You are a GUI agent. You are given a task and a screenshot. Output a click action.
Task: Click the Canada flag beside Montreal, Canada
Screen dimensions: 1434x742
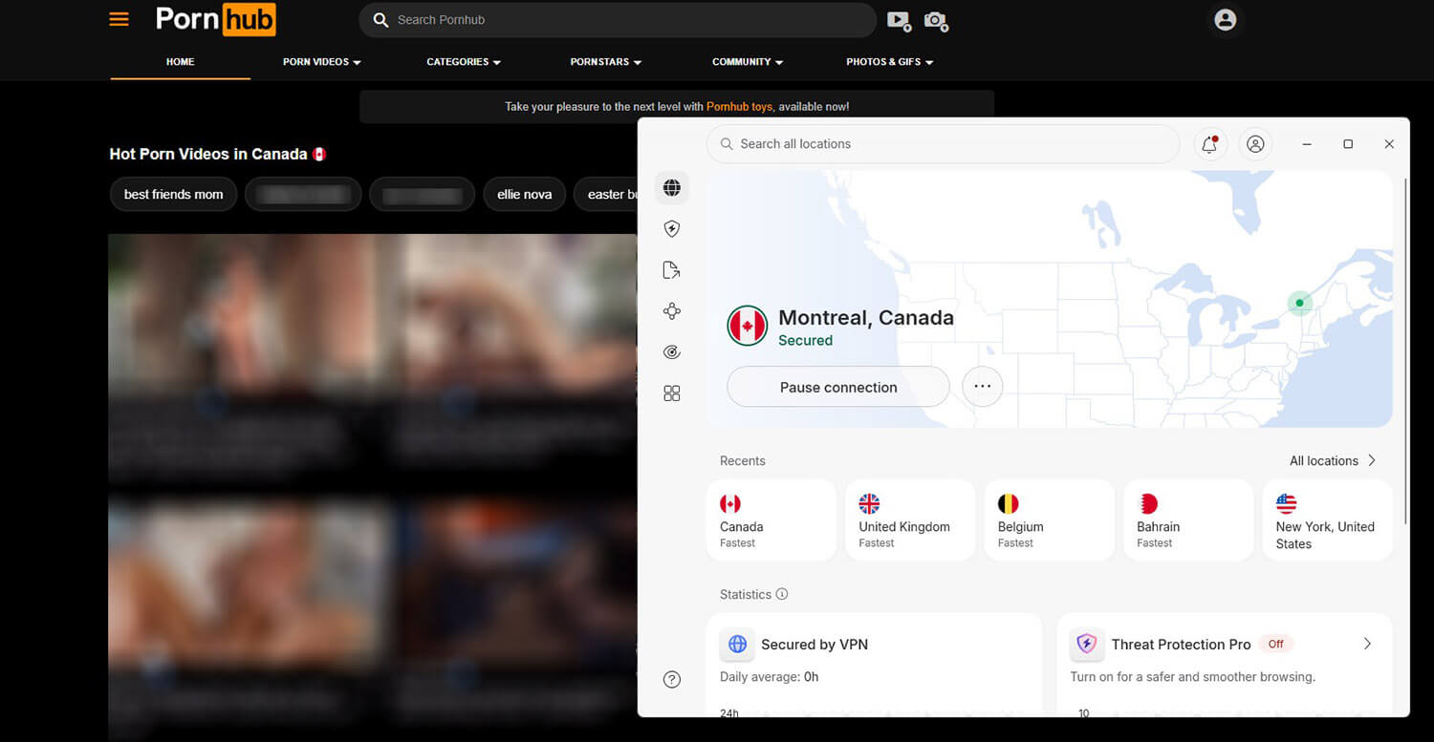point(747,327)
